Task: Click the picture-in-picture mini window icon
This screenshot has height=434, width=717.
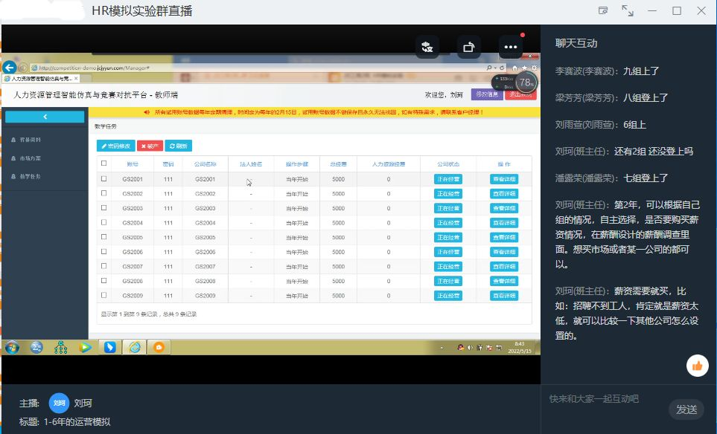Action: (603, 11)
